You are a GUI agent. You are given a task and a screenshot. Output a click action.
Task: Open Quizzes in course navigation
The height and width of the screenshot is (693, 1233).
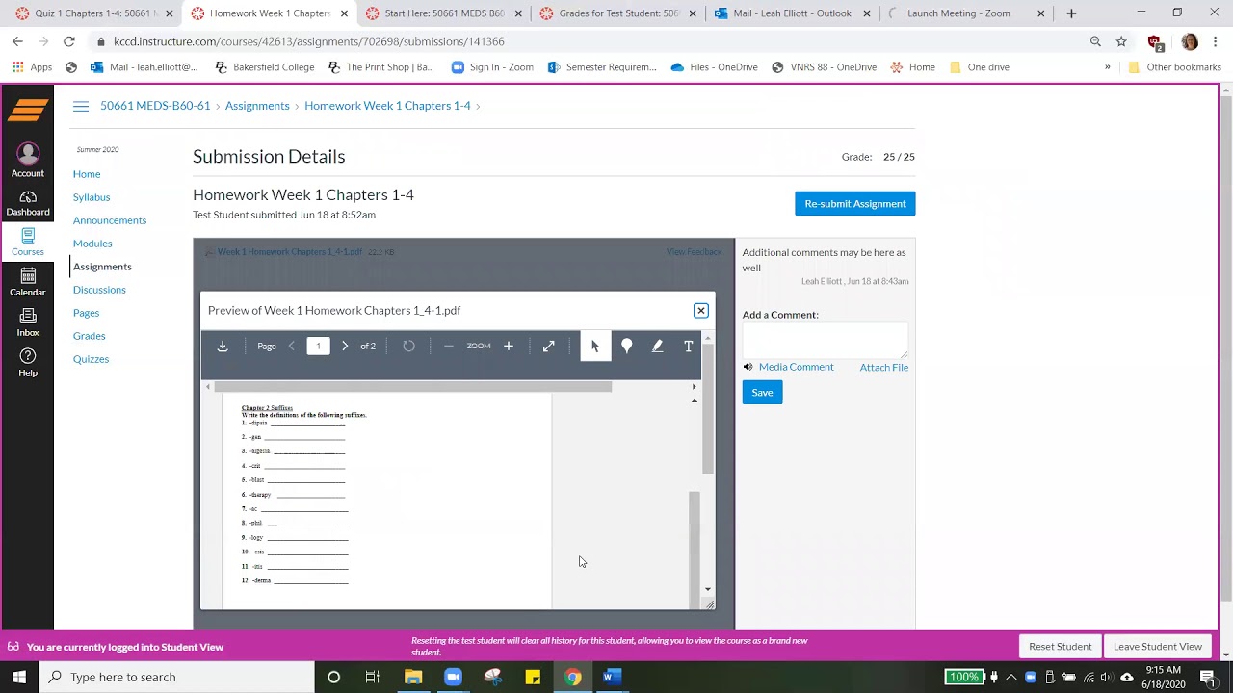click(x=91, y=359)
